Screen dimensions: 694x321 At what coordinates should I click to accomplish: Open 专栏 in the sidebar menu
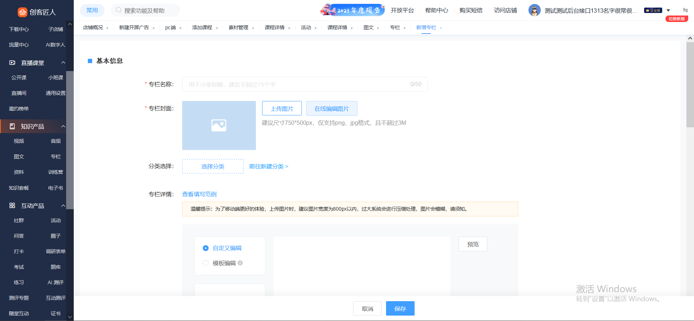pos(56,157)
